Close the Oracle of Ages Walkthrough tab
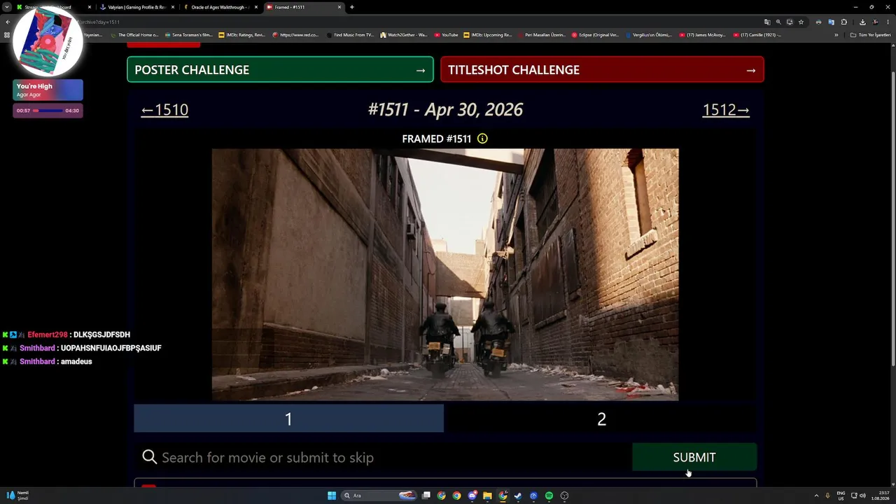 click(256, 7)
